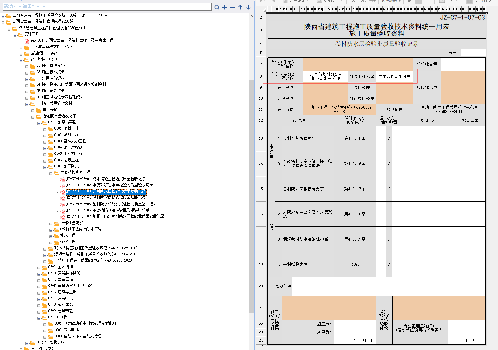Click the form title 卷材防水层检验批质量验收记录
The width and height of the screenshot is (498, 350).
click(x=377, y=44)
